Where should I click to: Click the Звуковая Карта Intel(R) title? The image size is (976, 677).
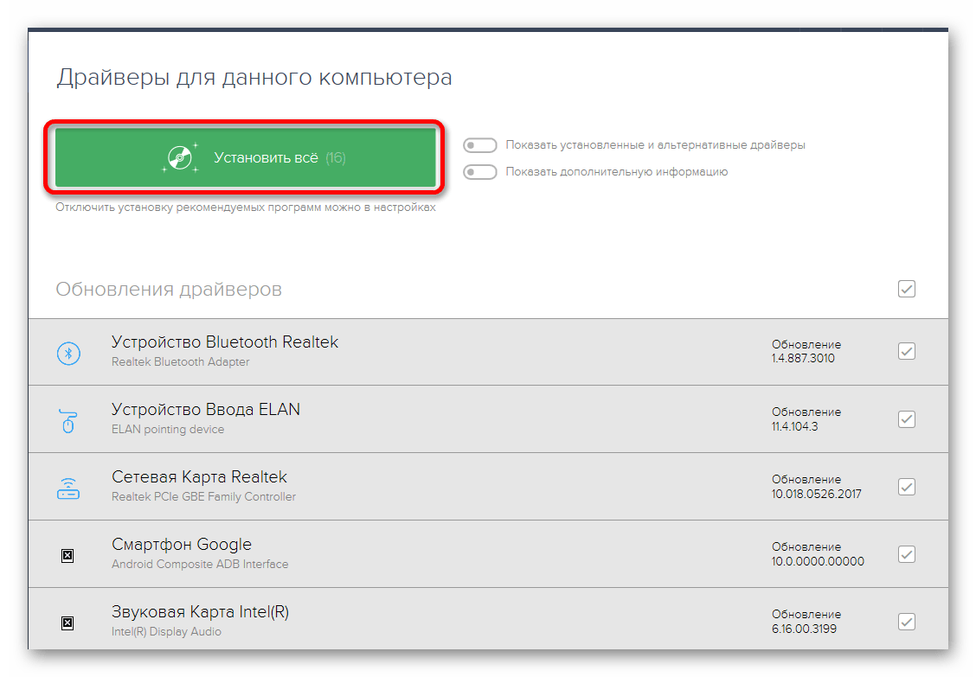coord(200,612)
